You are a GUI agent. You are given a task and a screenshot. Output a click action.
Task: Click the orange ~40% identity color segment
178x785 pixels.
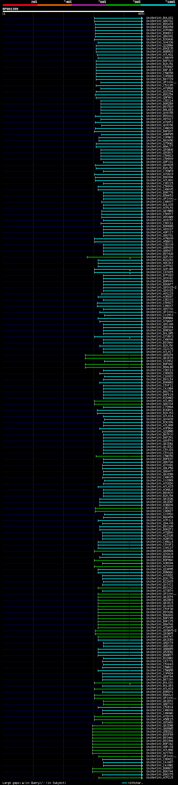55,5
